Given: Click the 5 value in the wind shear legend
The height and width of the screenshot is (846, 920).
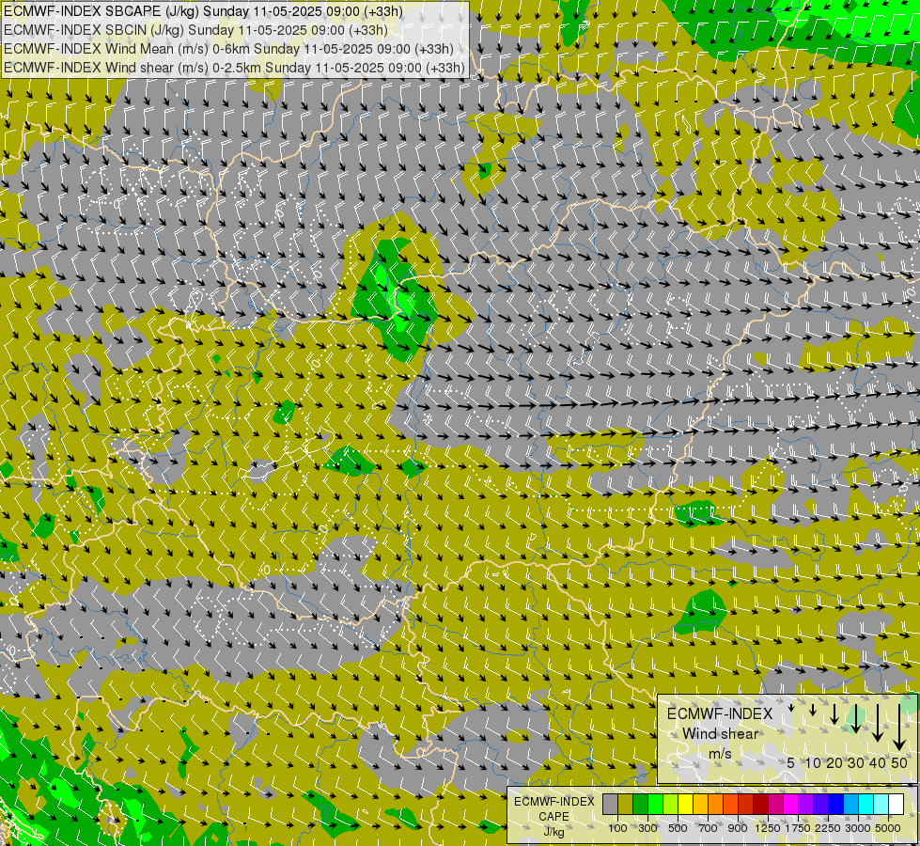Looking at the screenshot, I should (x=791, y=762).
